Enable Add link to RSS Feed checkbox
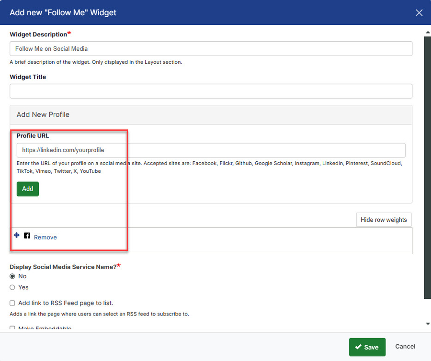The image size is (431, 361). tap(13, 303)
